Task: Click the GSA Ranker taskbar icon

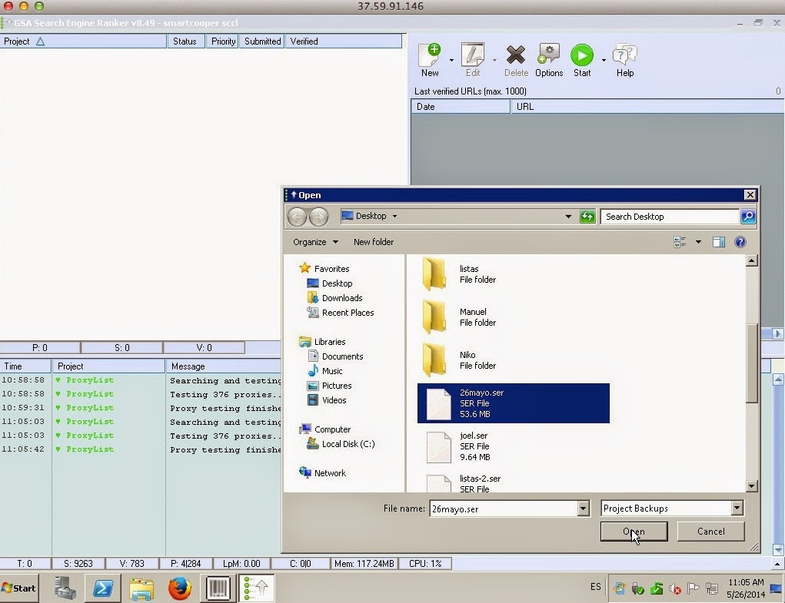Action: [257, 588]
